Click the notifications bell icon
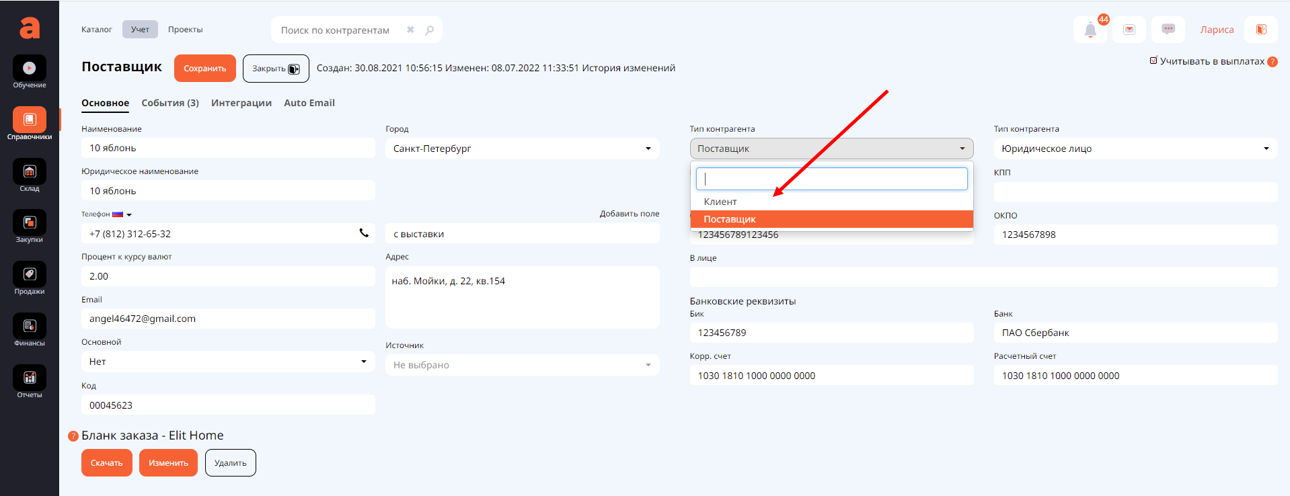The width and height of the screenshot is (1290, 496). 1090,30
